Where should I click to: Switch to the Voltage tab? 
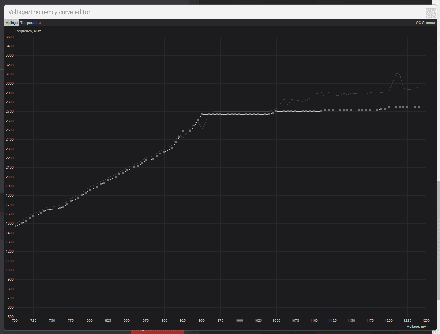[x=12, y=23]
